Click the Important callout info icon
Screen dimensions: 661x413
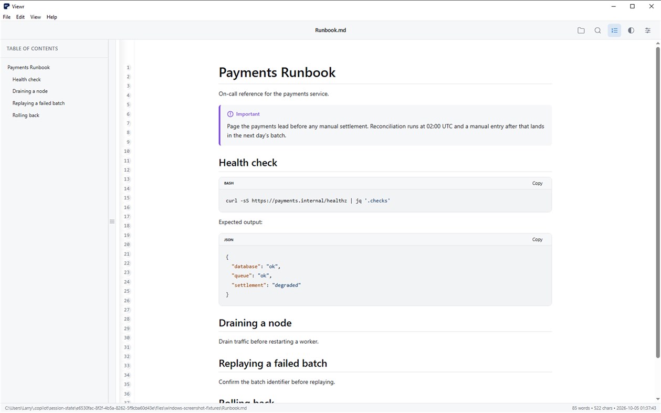230,114
